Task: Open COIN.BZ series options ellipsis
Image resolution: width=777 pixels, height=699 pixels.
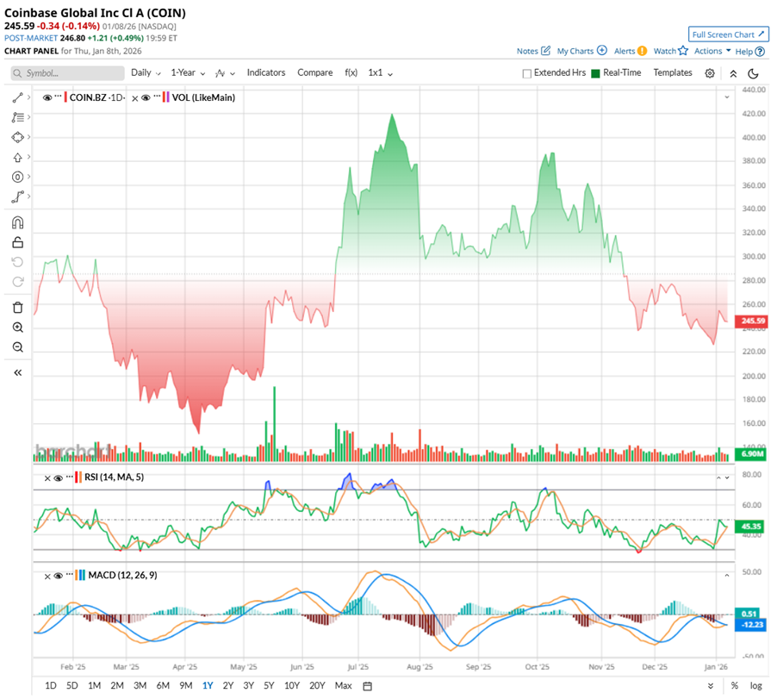Action: pos(58,96)
